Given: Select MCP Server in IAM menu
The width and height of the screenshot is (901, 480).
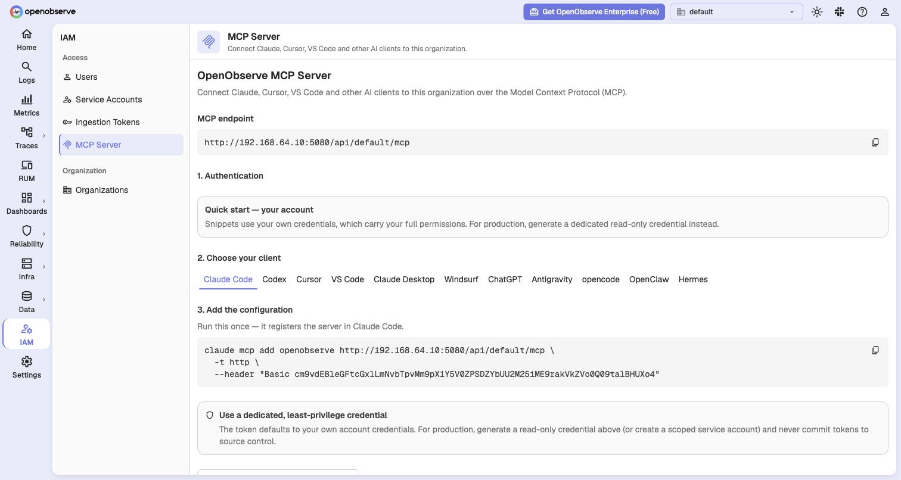Looking at the screenshot, I should click(122, 145).
